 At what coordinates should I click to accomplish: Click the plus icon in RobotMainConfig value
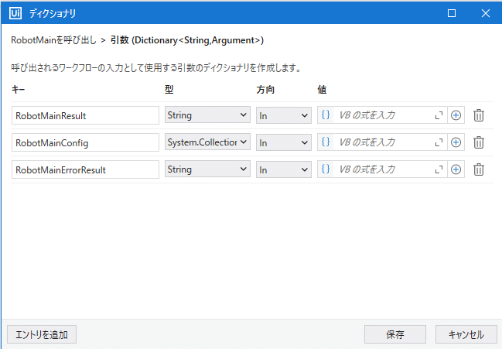(x=456, y=142)
